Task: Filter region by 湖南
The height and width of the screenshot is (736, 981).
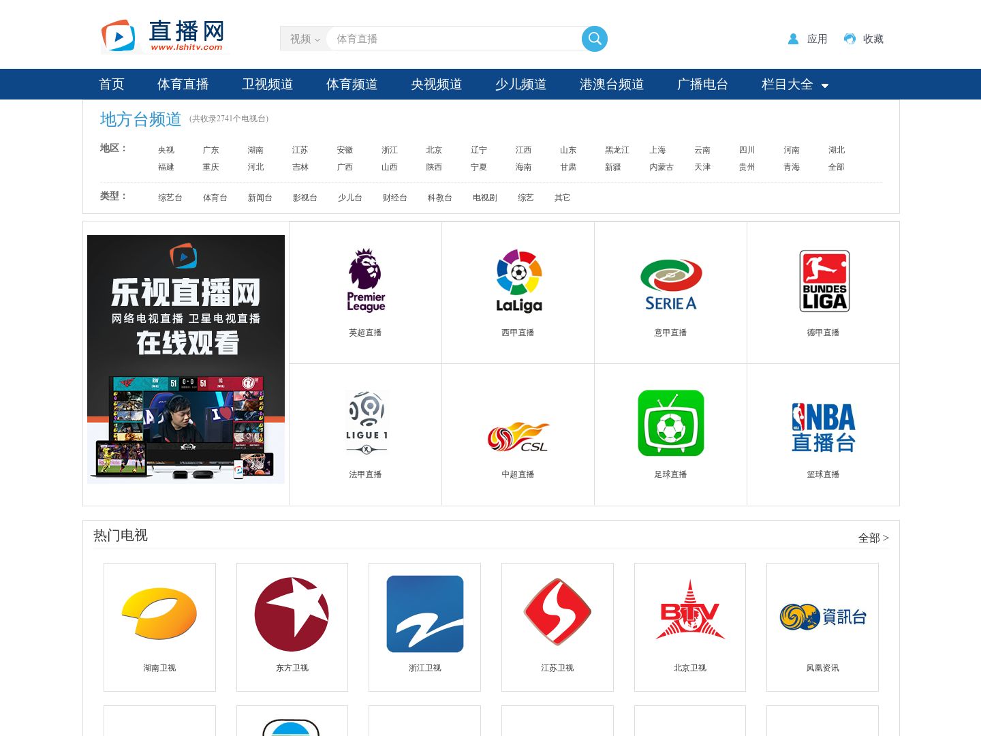Action: coord(255,150)
